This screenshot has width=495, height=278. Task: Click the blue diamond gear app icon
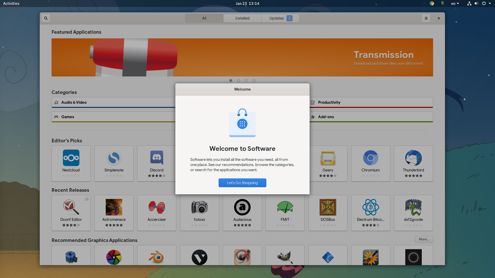[328, 257]
